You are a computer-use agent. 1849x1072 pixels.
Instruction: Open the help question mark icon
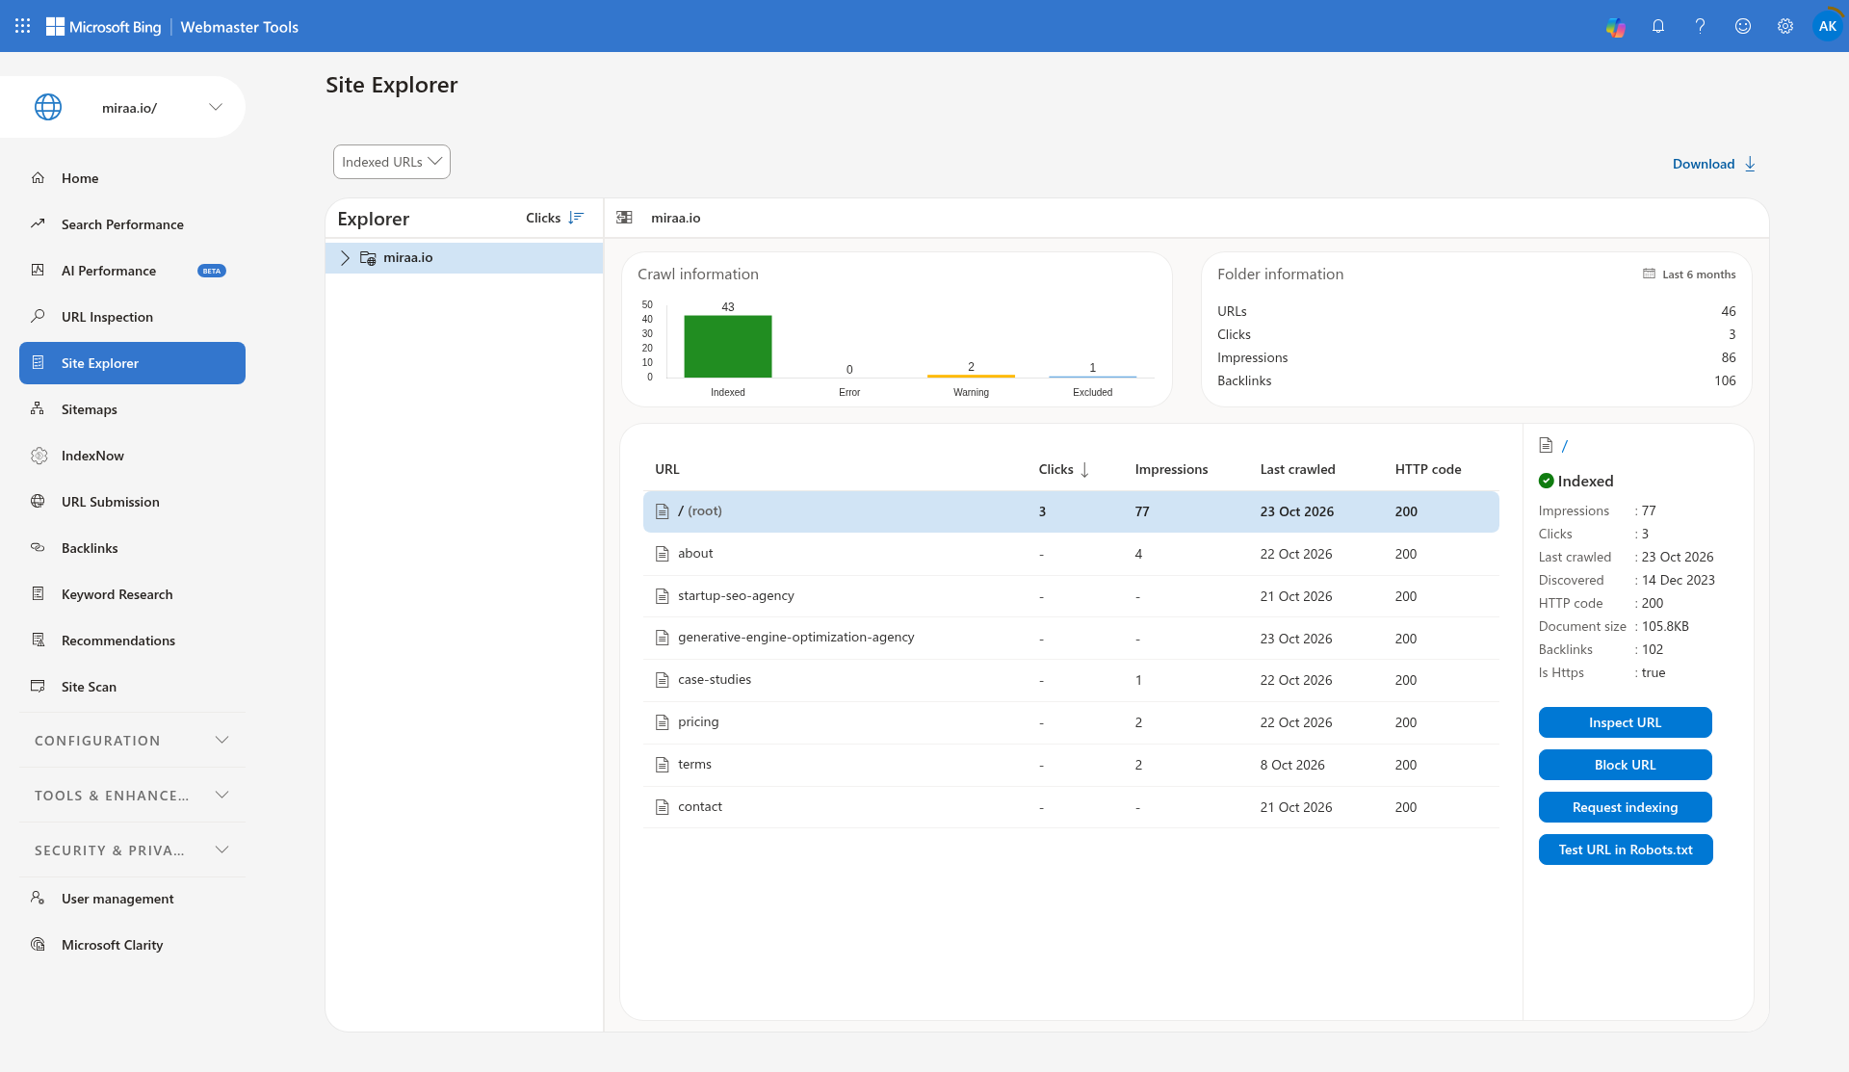click(1701, 27)
